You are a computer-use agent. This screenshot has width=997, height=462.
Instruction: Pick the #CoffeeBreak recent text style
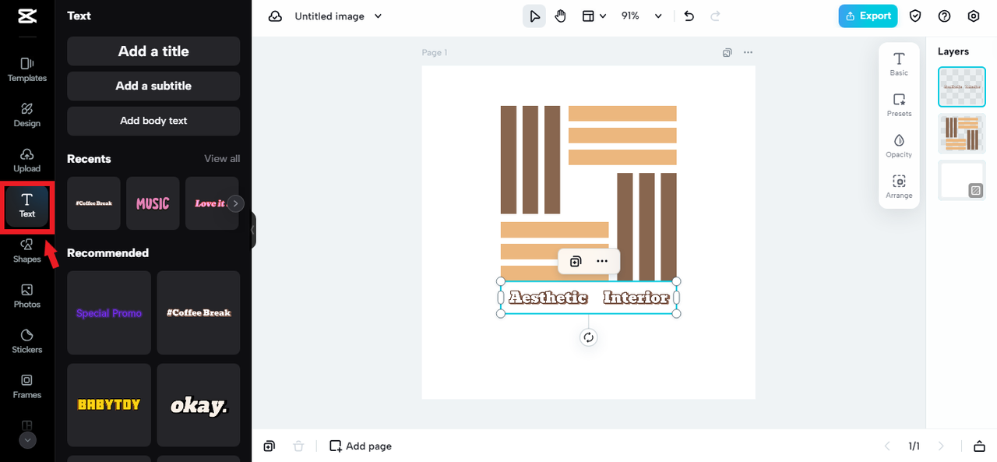(x=93, y=203)
